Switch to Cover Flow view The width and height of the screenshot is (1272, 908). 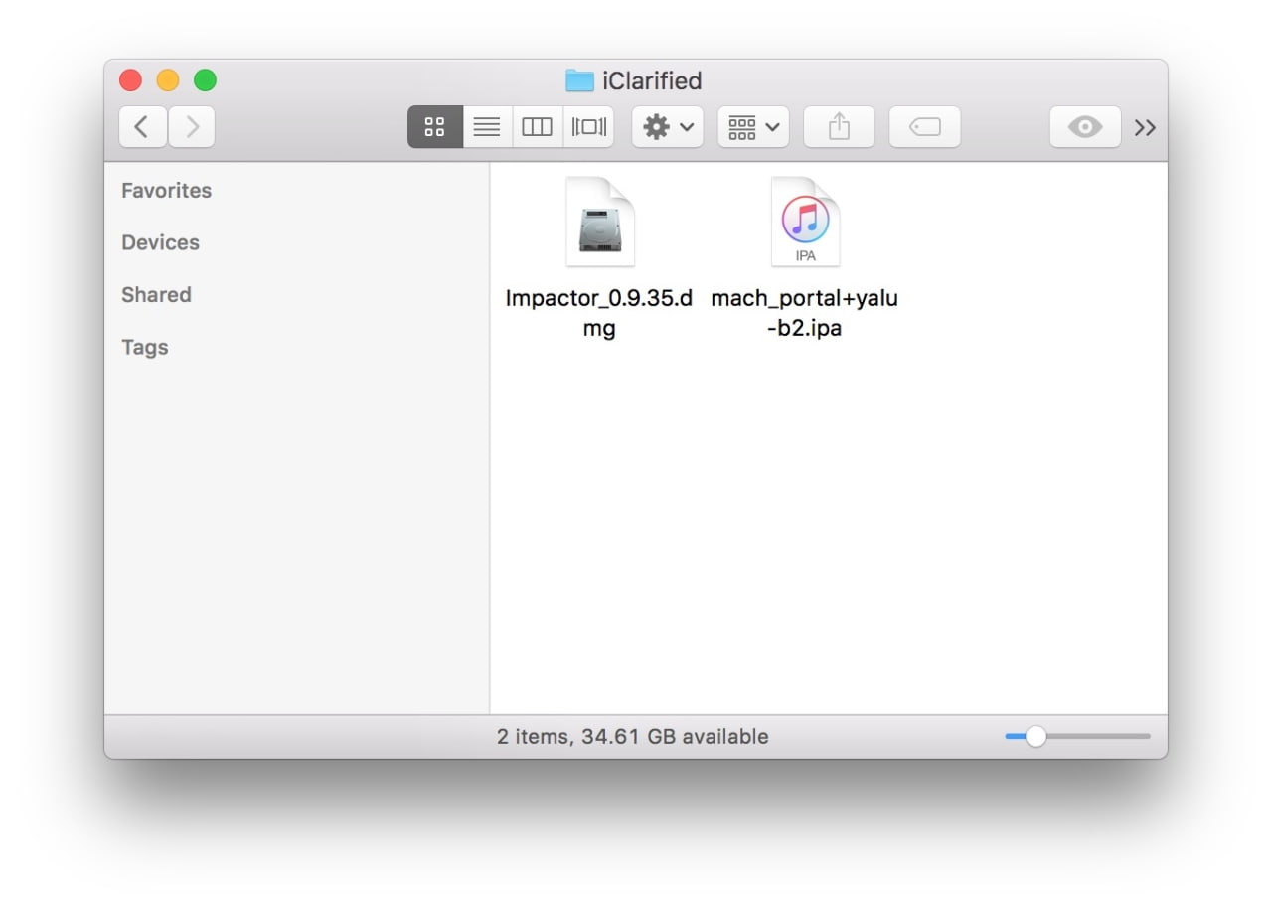pos(588,127)
